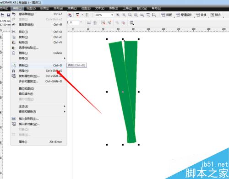229x179 pixels.
Task: Open the 排版 toolbar button
Action: (167, 15)
